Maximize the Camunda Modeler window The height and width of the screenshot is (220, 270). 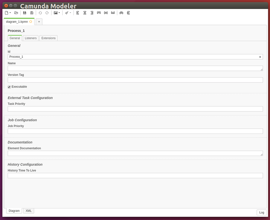pyautogui.click(x=15, y=6)
